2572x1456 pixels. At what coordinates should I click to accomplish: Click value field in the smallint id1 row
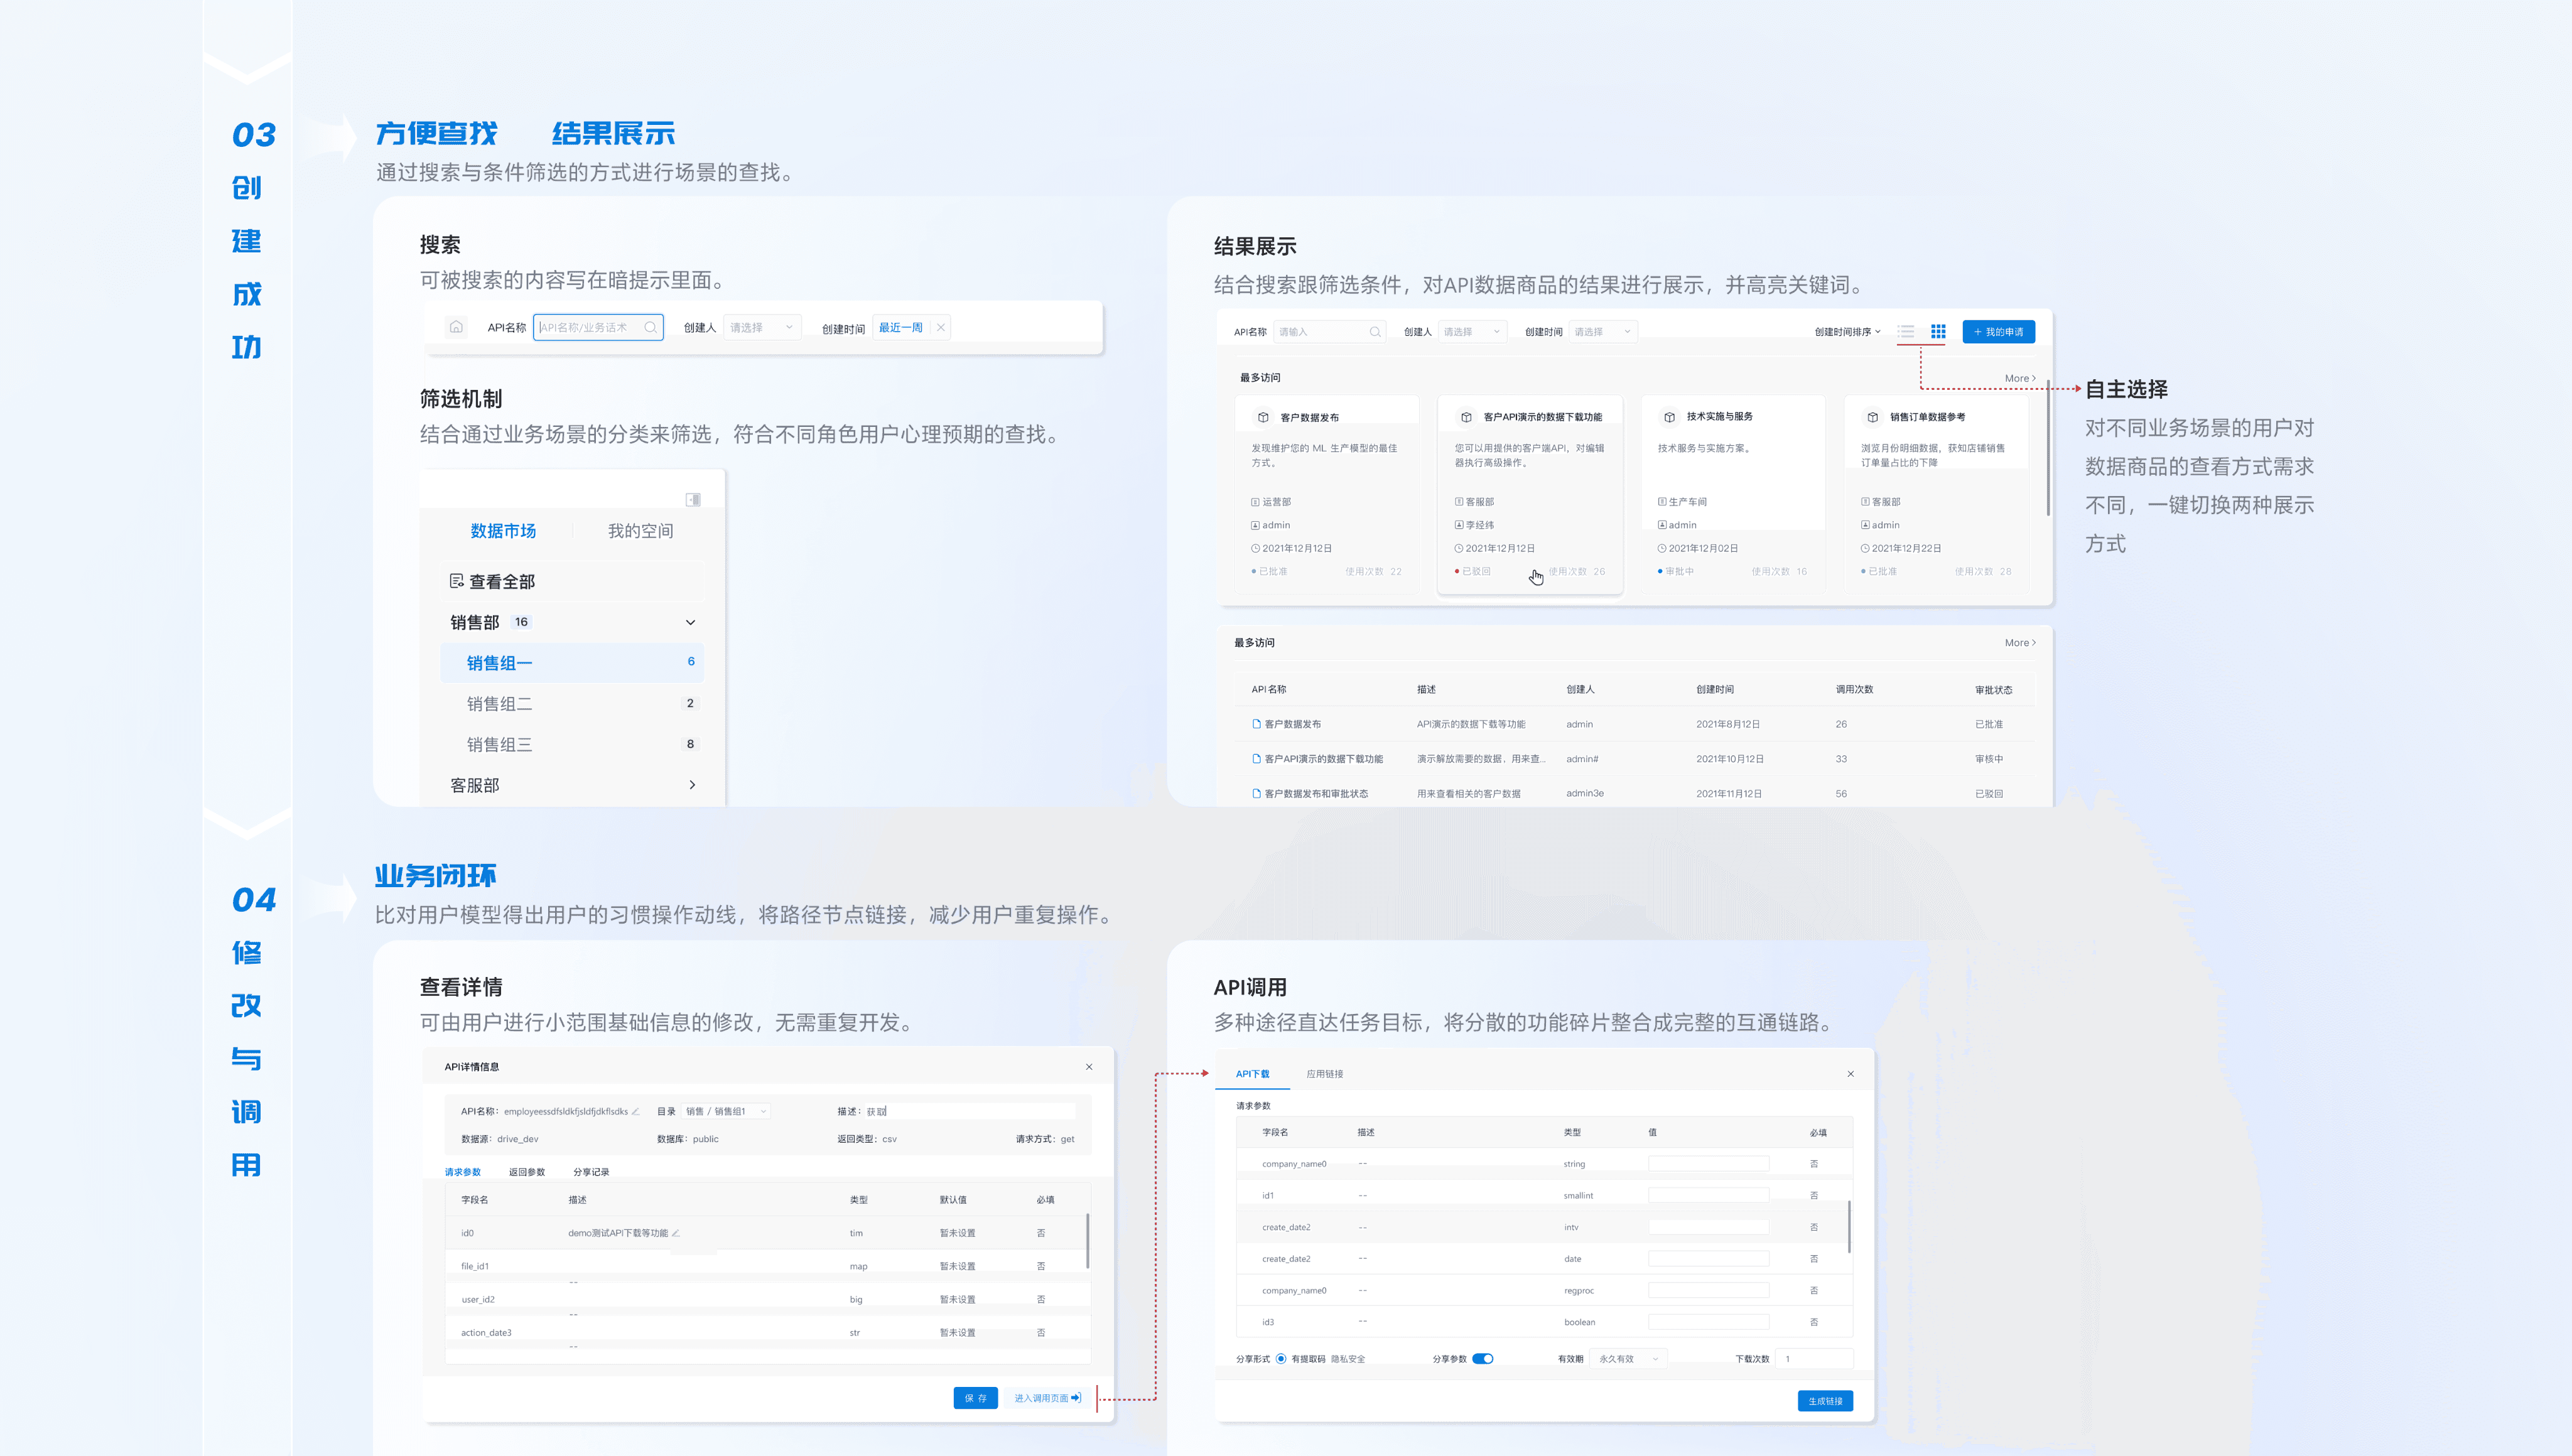point(1708,1195)
